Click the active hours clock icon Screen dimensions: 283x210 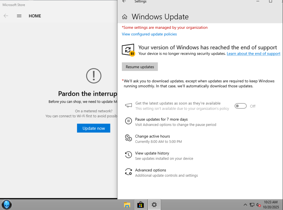coord(128,138)
